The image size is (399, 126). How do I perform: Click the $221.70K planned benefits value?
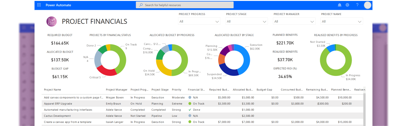point(285,43)
